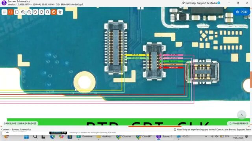Click the small right board connector
252x141 pixels.
point(202,72)
